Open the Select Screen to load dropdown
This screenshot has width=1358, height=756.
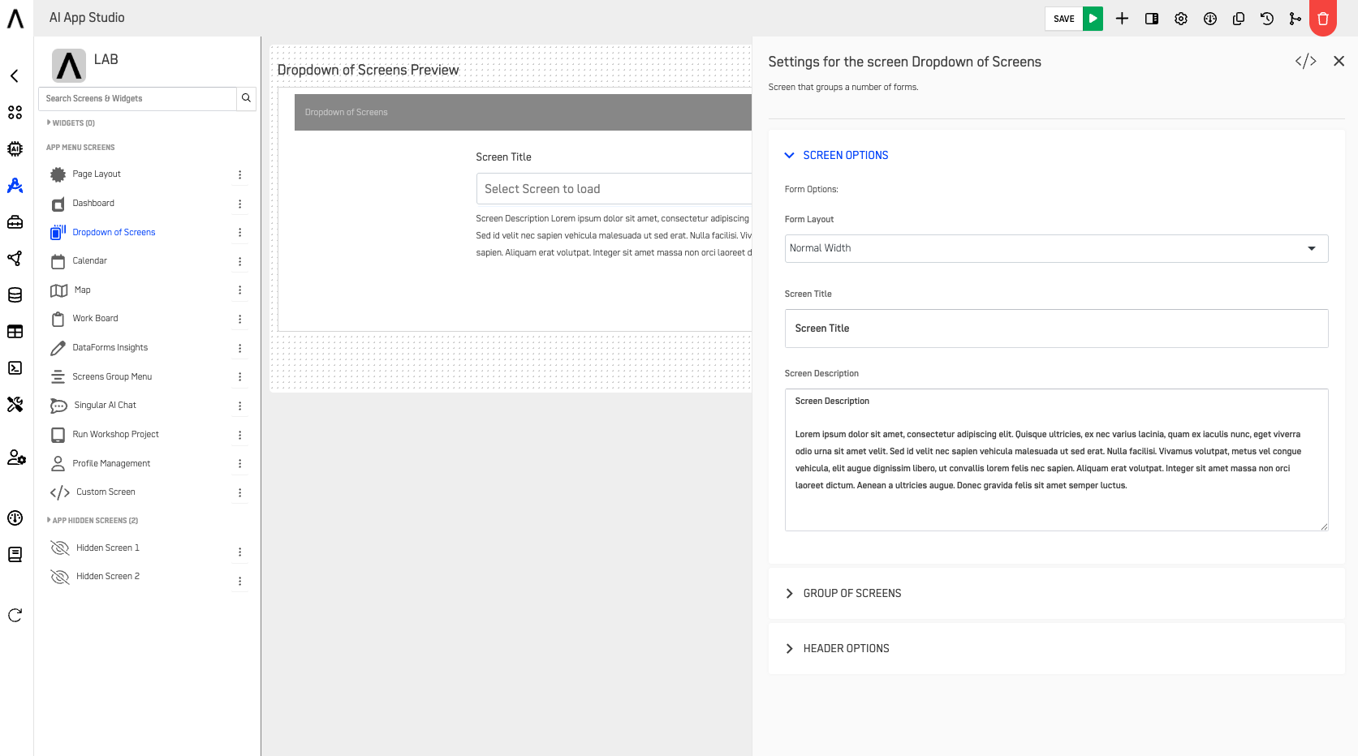click(x=614, y=189)
